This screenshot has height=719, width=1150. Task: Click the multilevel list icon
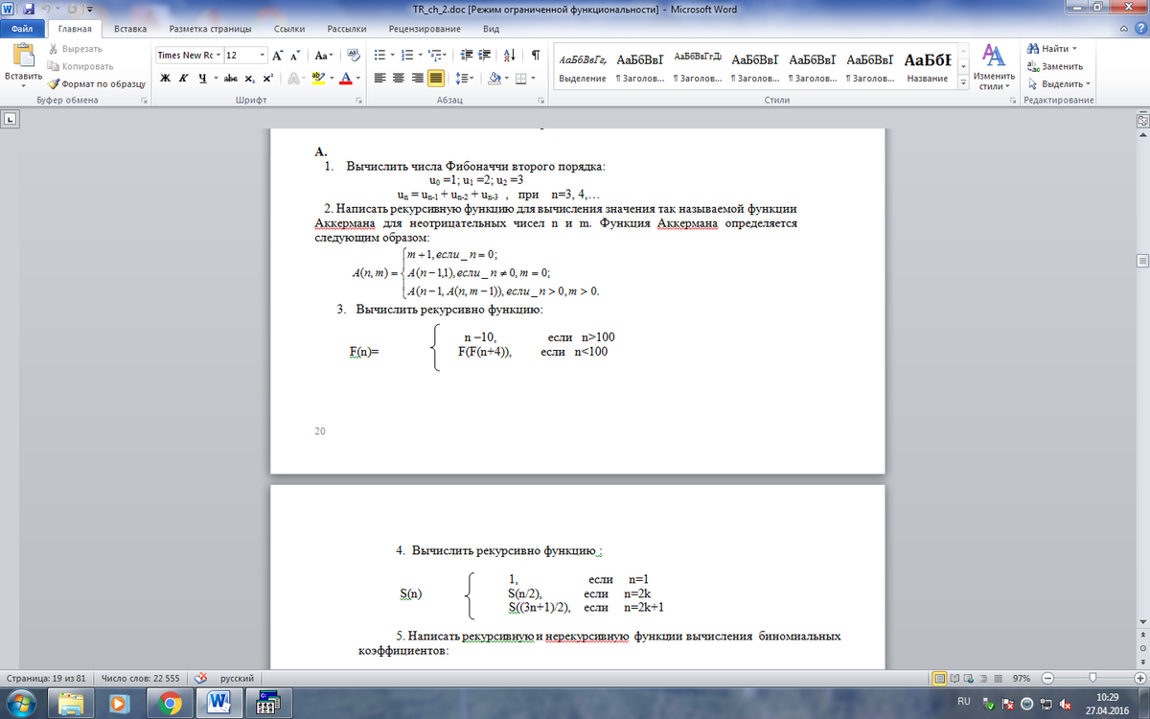click(433, 55)
